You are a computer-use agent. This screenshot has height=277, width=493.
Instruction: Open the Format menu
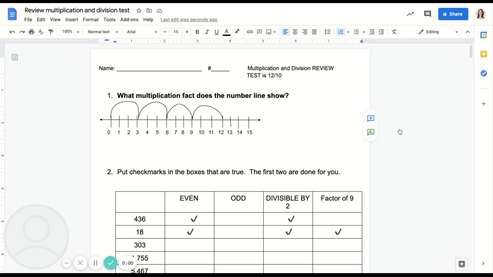91,20
